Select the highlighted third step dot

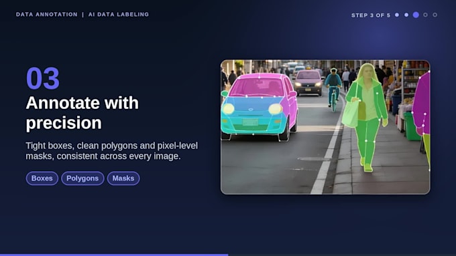point(416,15)
